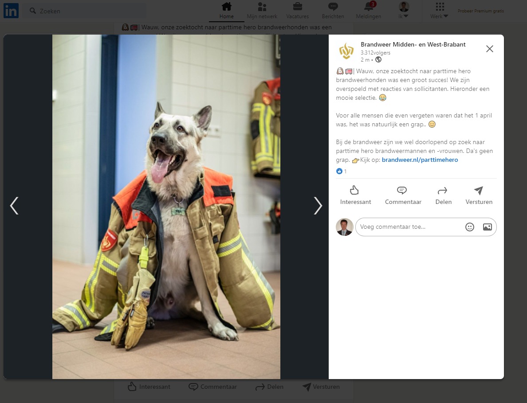Open the Berichten tab
The height and width of the screenshot is (403, 527).
333,11
